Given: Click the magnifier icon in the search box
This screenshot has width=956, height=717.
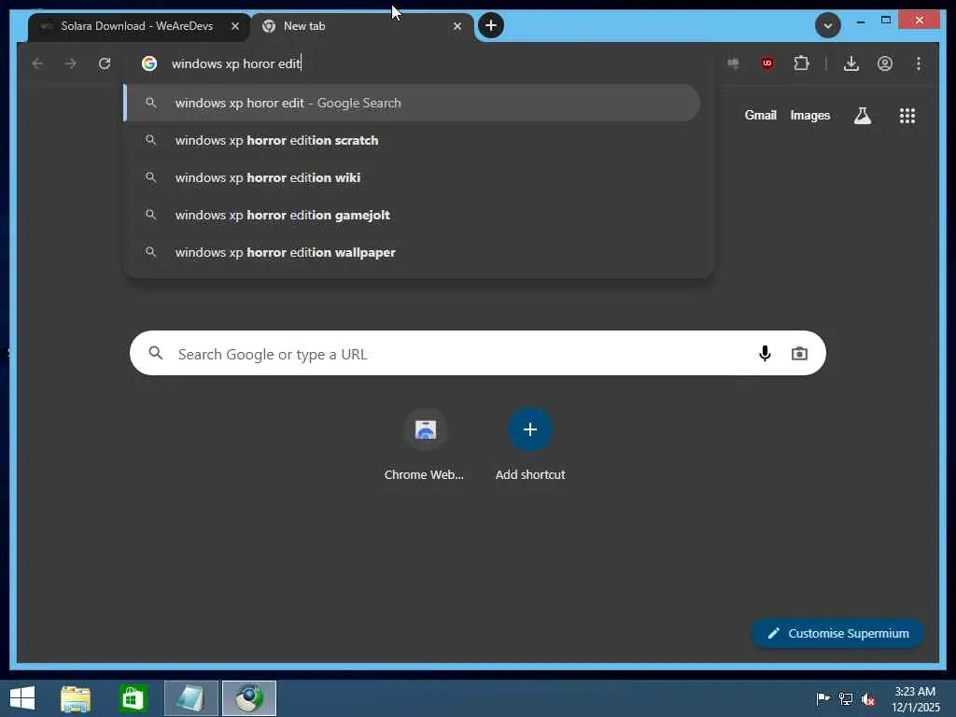Looking at the screenshot, I should (156, 353).
